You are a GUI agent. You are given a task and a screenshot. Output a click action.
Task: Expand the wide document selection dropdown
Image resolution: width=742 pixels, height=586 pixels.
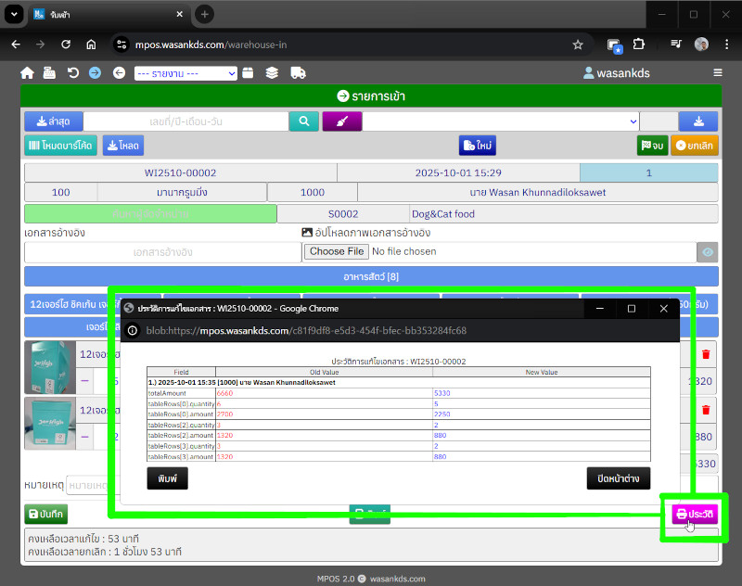click(501, 121)
